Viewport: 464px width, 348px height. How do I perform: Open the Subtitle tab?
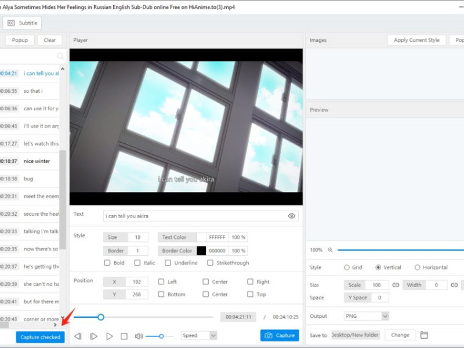(x=22, y=23)
